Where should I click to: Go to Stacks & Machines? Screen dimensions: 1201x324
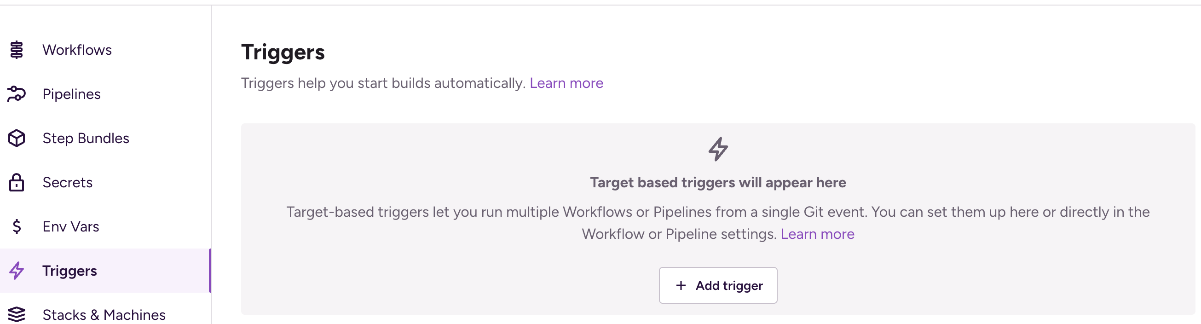[104, 314]
